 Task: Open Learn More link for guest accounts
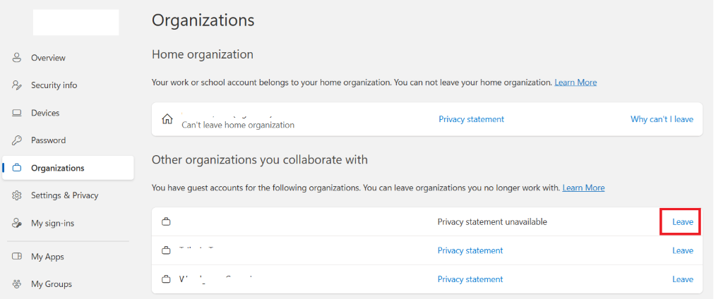tap(583, 188)
